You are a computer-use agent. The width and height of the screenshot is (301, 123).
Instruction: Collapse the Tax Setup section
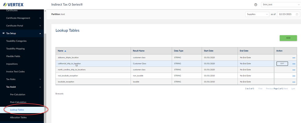[x=40, y=33]
